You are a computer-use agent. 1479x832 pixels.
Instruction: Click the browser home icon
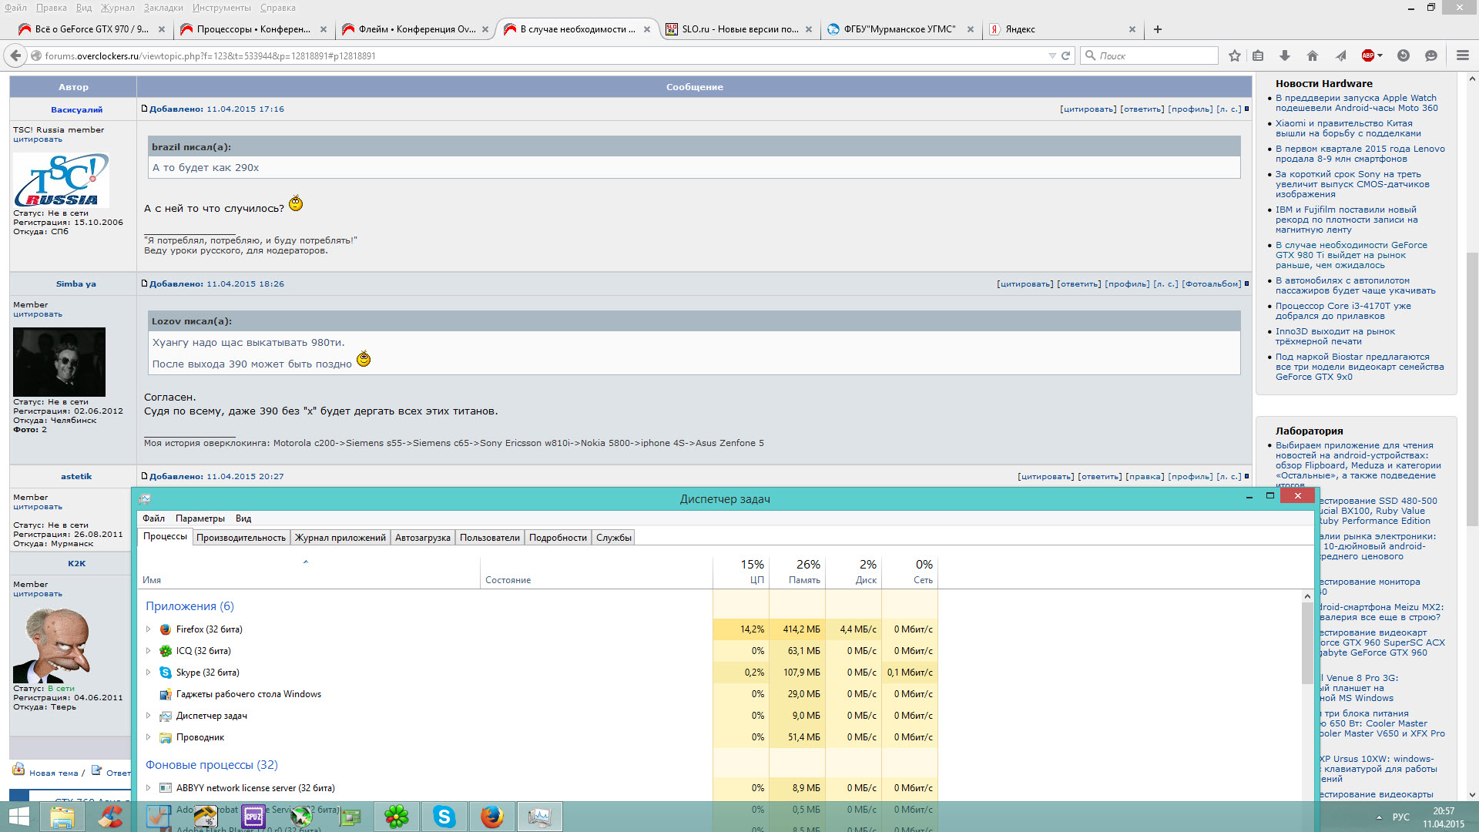coord(1313,55)
